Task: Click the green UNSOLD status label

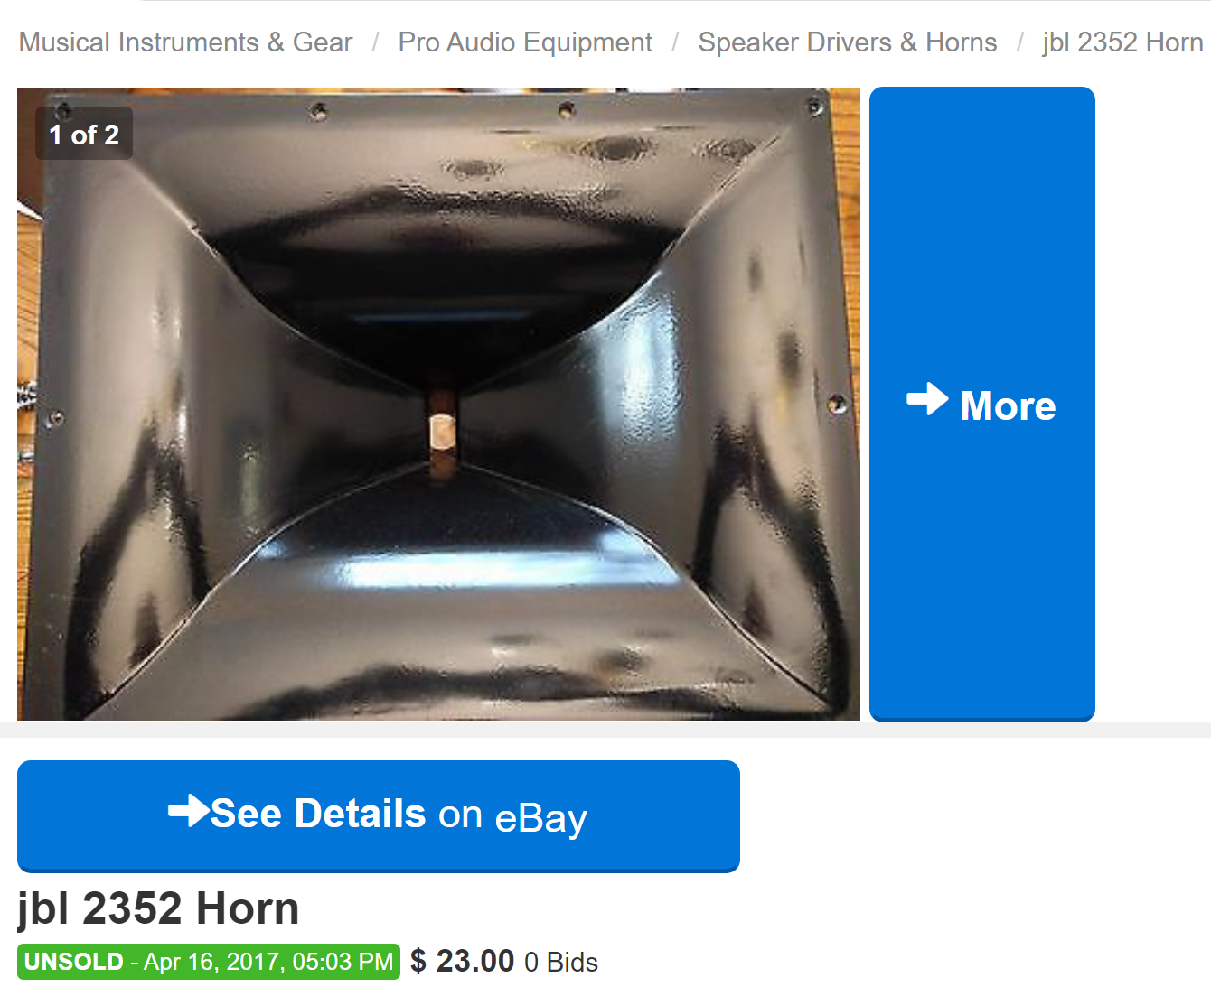Action: [x=74, y=962]
